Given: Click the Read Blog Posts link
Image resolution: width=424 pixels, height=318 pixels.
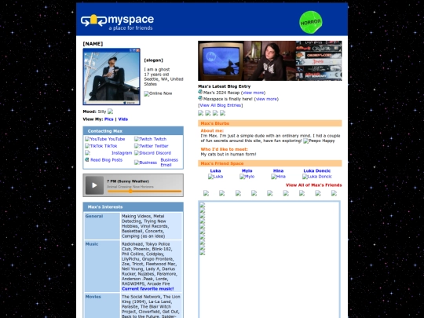Looking at the screenshot, I should 106,160.
